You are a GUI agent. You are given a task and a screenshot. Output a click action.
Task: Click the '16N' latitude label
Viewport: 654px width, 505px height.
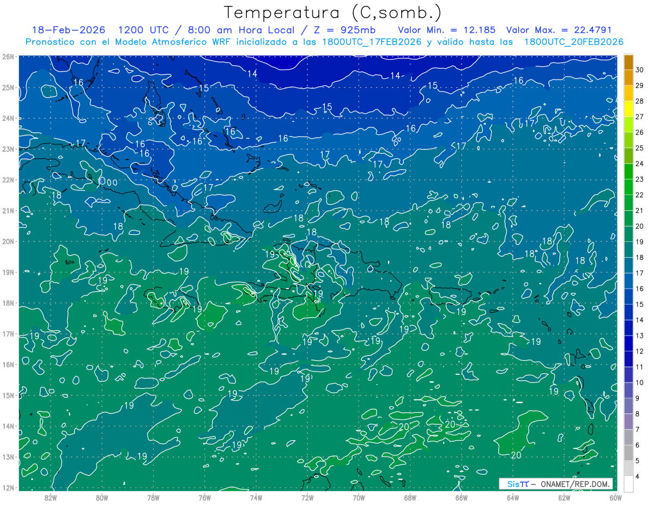pyautogui.click(x=8, y=364)
